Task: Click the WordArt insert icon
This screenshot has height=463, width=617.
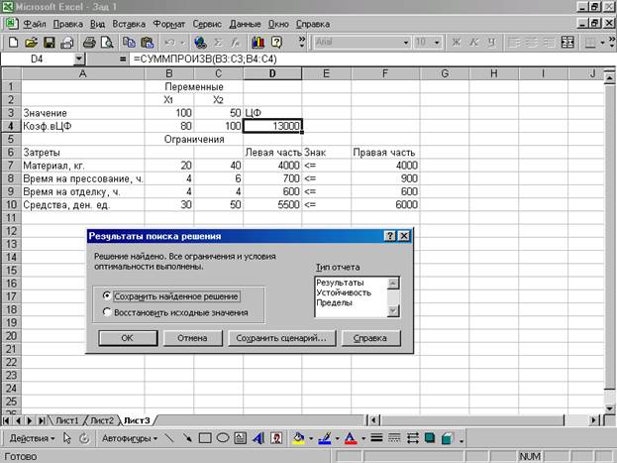Action: (257, 437)
